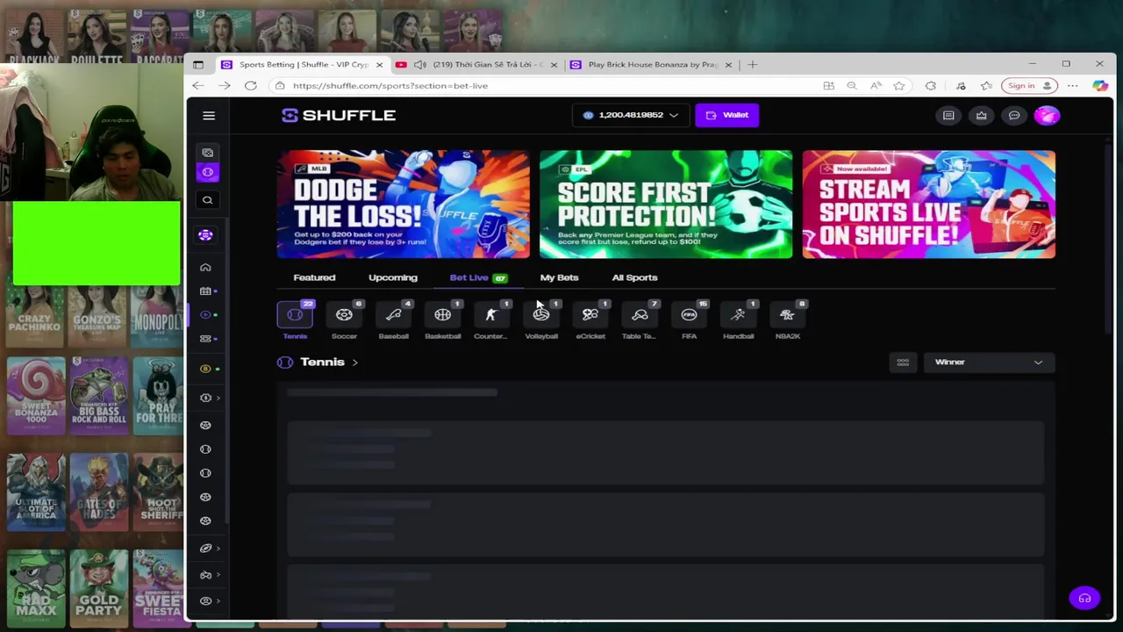Image resolution: width=1123 pixels, height=632 pixels.
Task: Open a new browser tab
Action: pos(752,64)
